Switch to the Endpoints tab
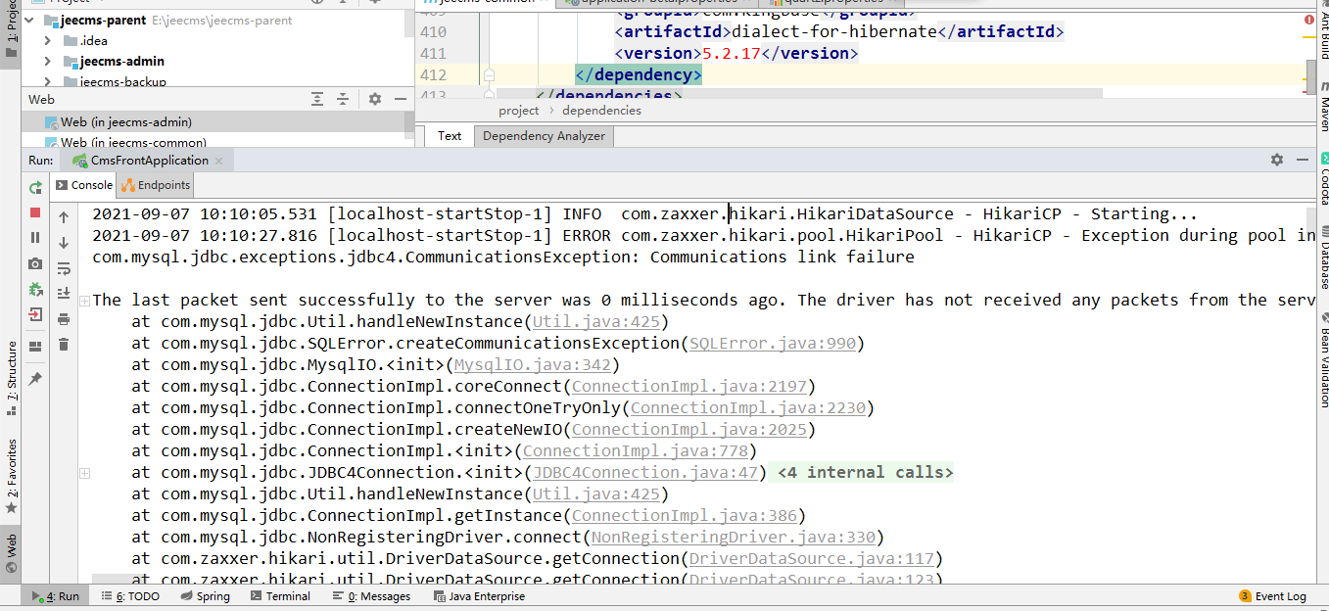The image size is (1329, 611). coord(157,185)
